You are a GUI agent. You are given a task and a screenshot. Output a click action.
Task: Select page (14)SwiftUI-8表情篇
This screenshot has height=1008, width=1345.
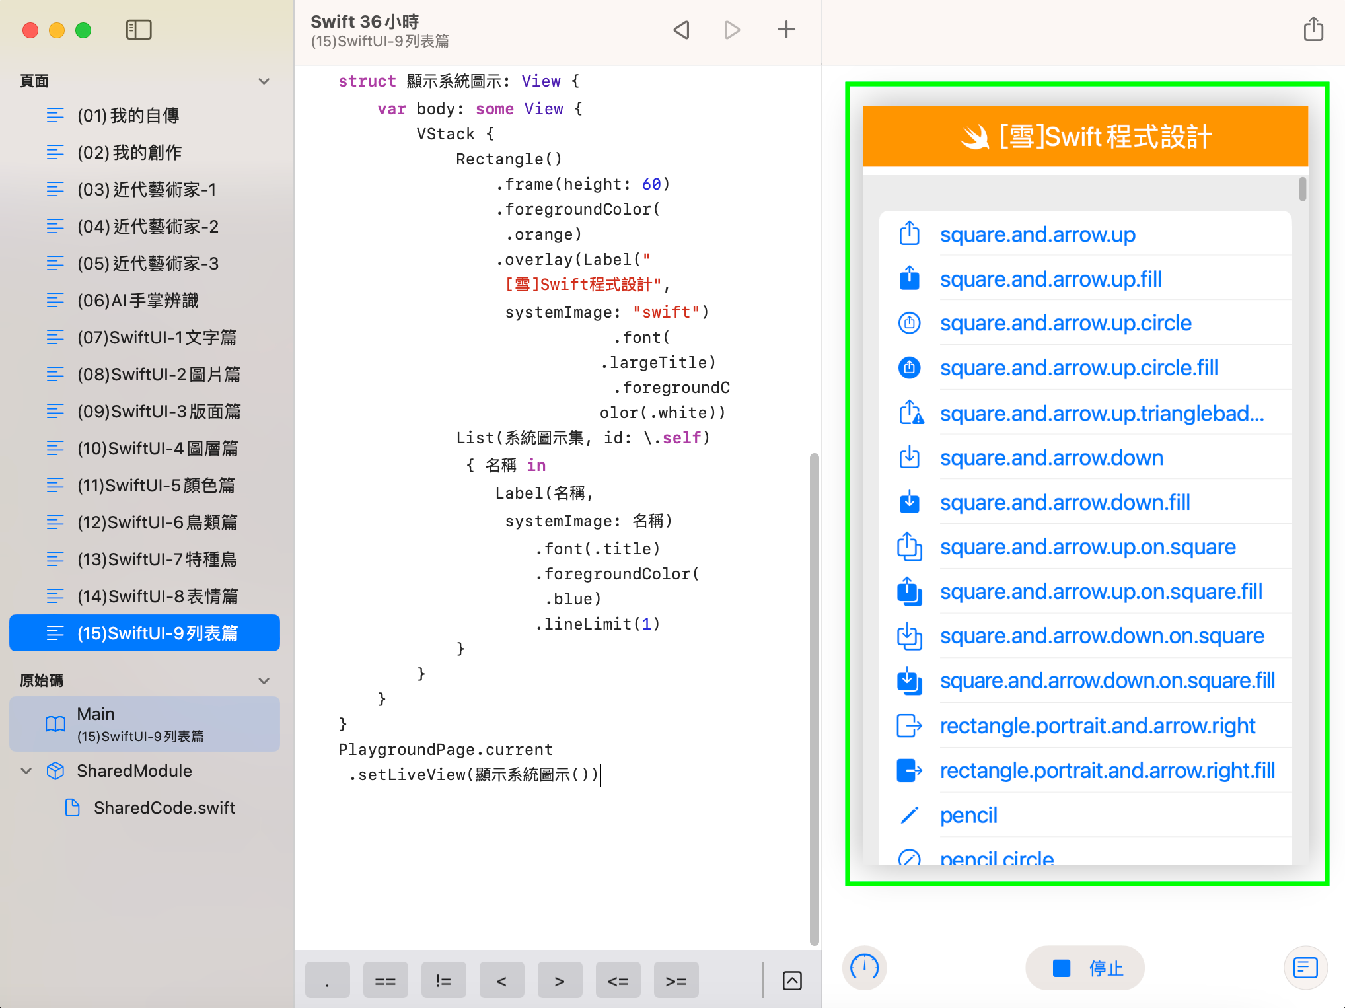(x=157, y=596)
